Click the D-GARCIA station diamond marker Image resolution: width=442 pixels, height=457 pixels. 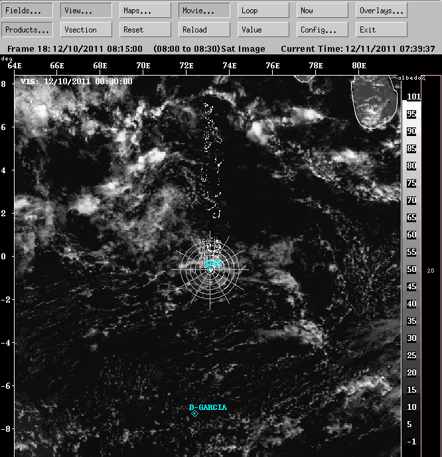point(194,414)
